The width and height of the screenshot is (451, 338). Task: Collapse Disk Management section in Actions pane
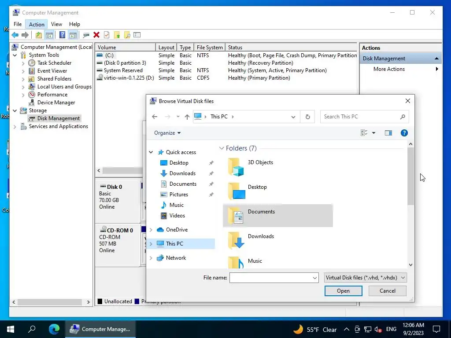436,59
